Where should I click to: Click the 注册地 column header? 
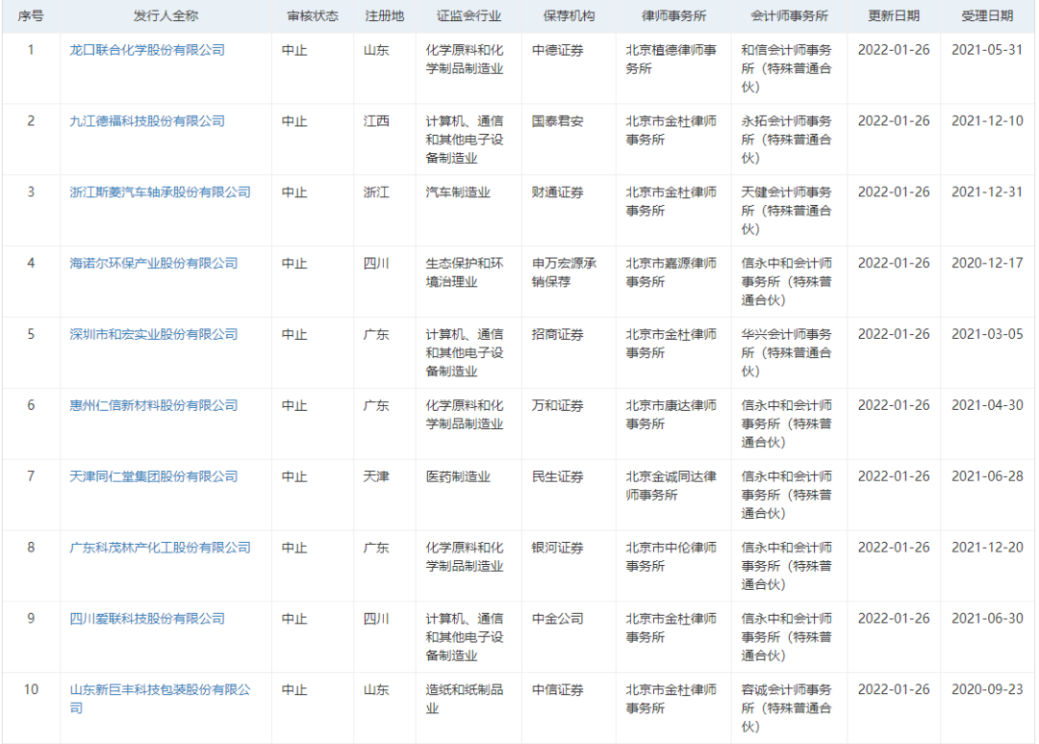click(384, 16)
